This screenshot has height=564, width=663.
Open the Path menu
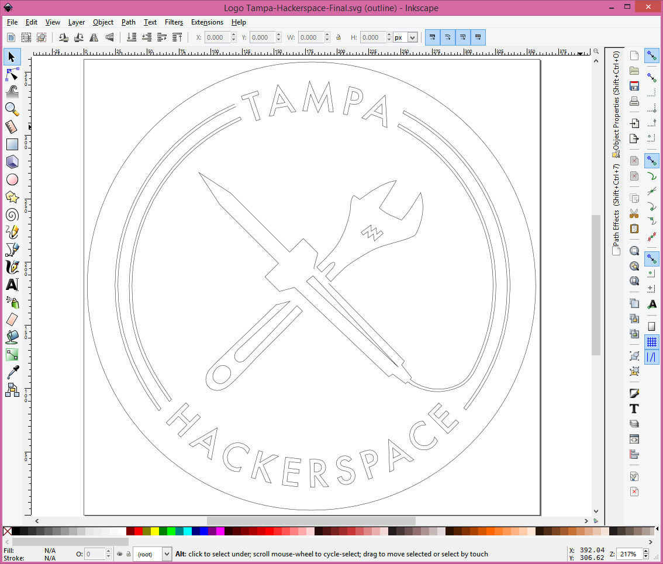click(129, 22)
